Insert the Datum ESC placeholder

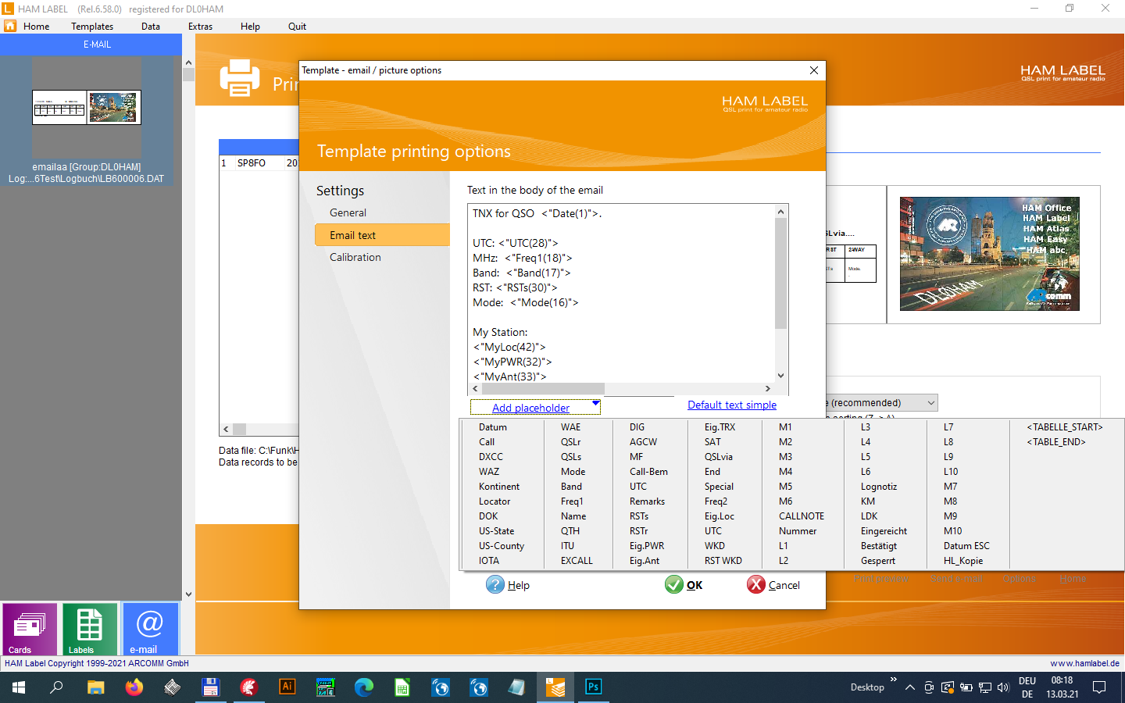(x=966, y=546)
